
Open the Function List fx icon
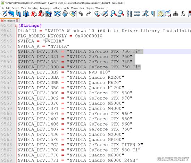tap(183, 14)
